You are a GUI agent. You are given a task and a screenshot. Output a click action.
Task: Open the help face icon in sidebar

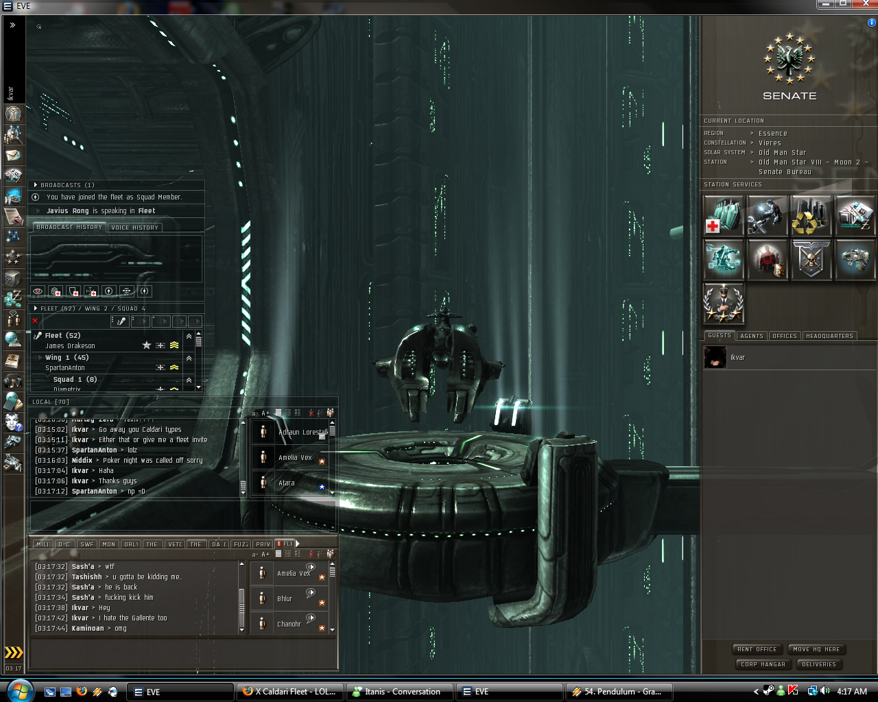point(13,422)
